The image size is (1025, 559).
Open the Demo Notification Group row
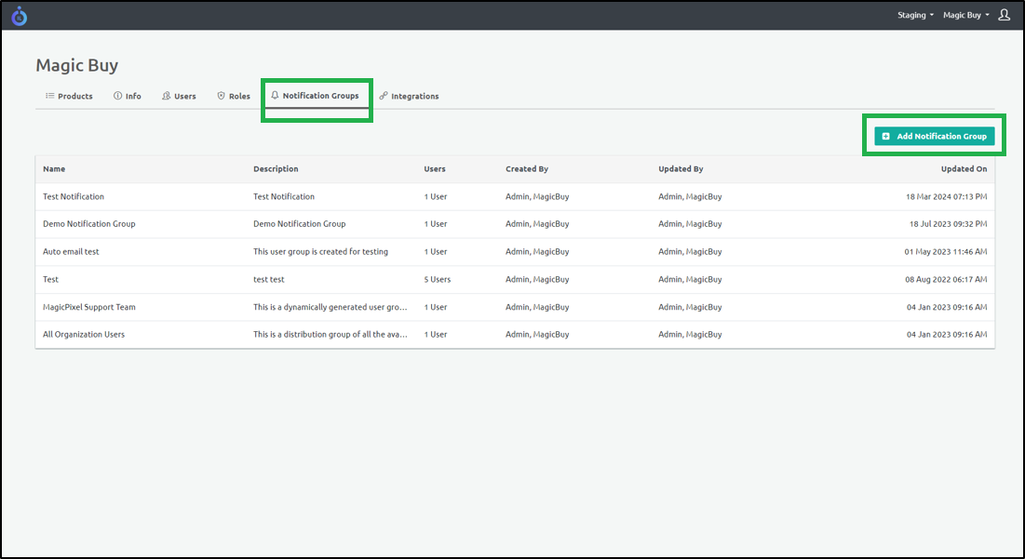89,224
